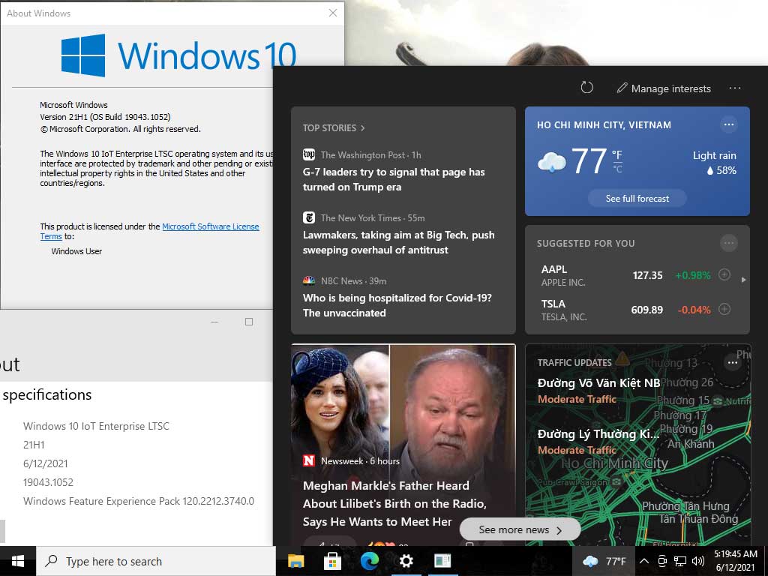Click The New York Times source logo
The width and height of the screenshot is (768, 576).
coord(308,217)
